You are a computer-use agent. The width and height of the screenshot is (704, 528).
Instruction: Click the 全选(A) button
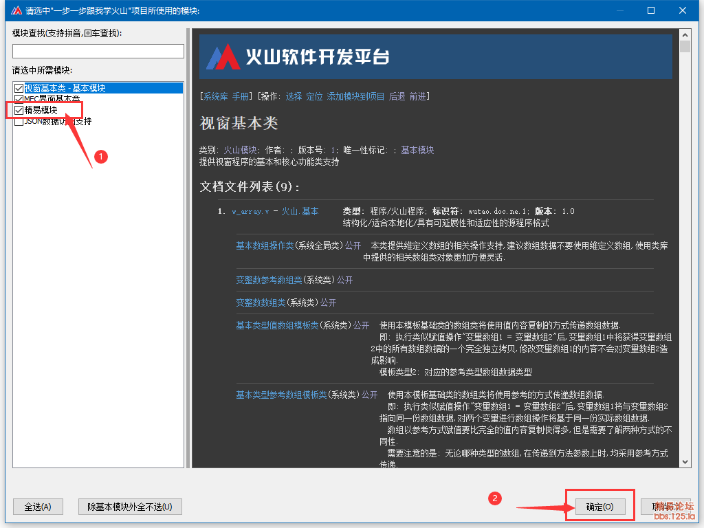(x=38, y=507)
